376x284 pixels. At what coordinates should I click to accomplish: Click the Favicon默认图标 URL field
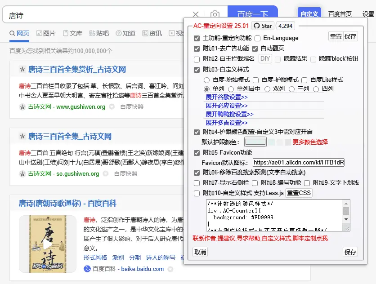coord(299,163)
